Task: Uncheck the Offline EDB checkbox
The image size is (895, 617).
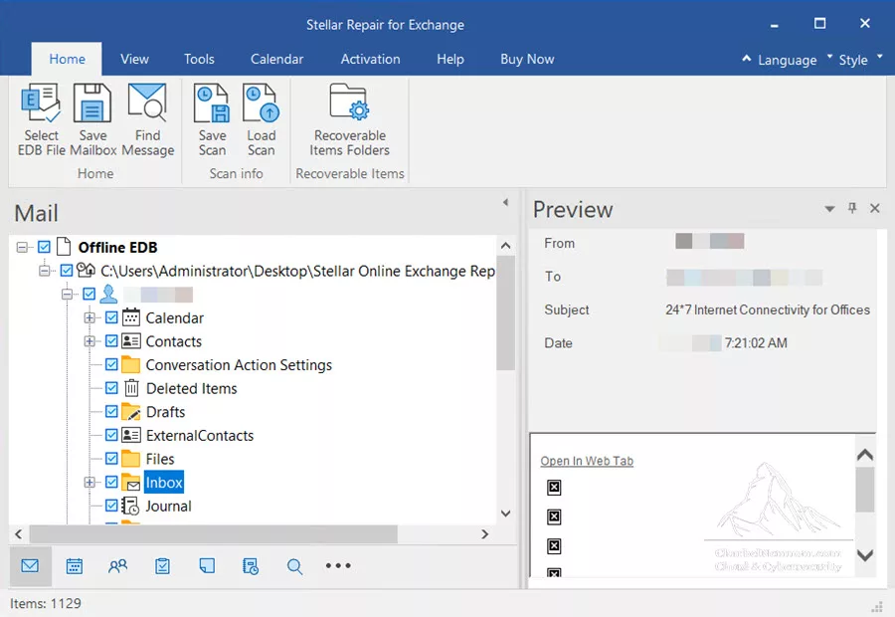Action: point(44,247)
